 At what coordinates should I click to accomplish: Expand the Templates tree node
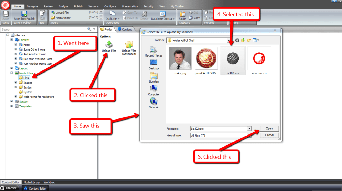tap(12, 106)
